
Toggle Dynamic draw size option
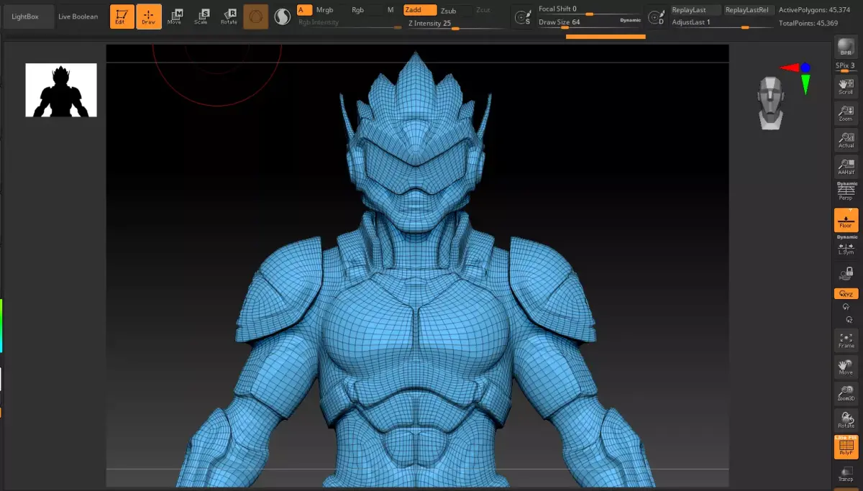click(x=631, y=20)
